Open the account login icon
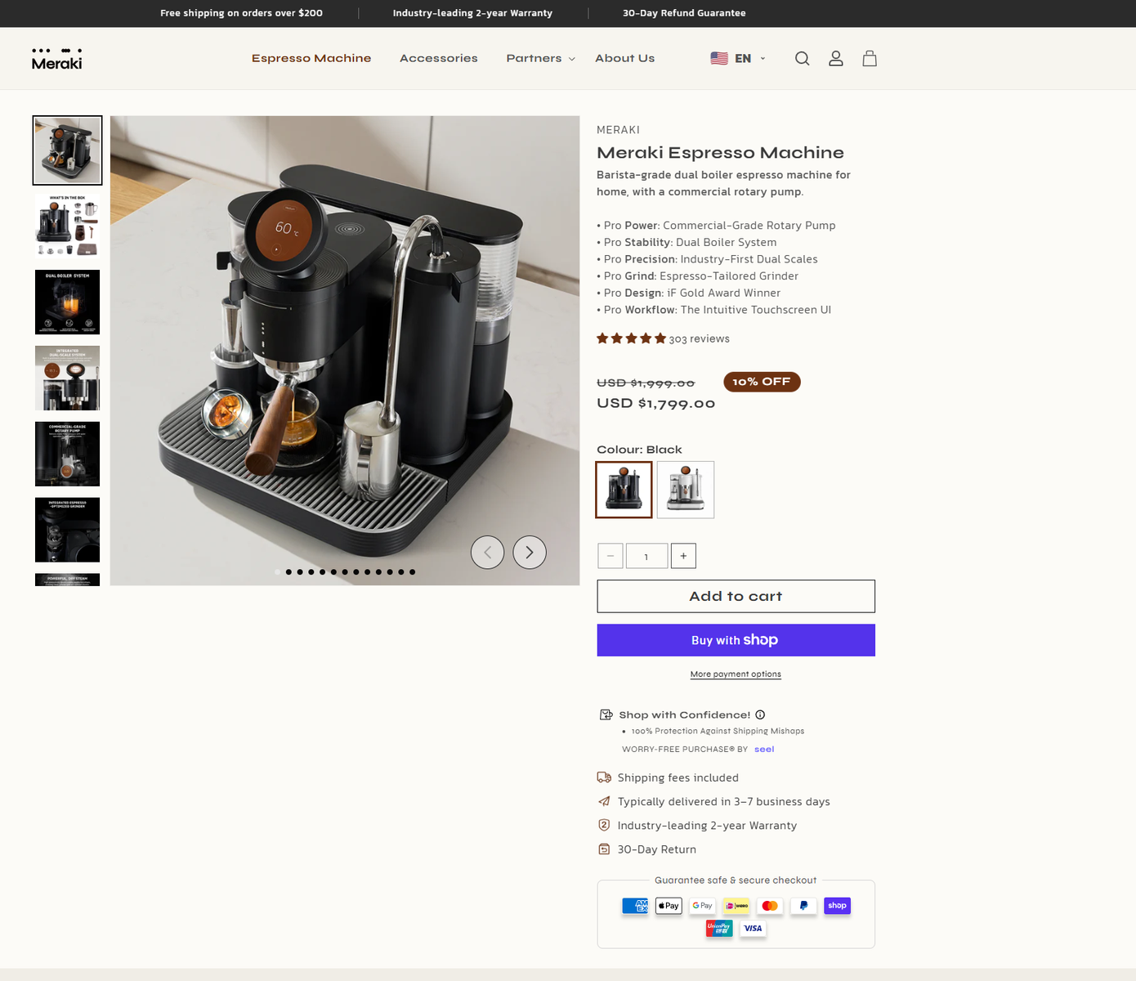1136x981 pixels. (835, 58)
